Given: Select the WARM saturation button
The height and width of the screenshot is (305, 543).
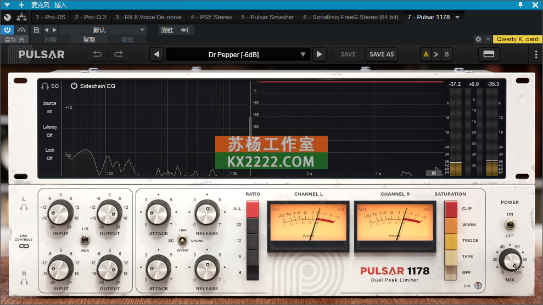Looking at the screenshot, I should tap(451, 225).
